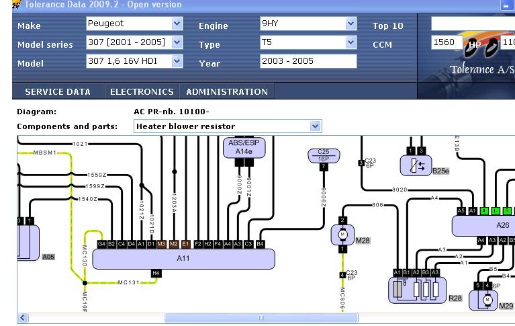Click wire label 8020
This screenshot has width=515, height=326.
click(400, 190)
